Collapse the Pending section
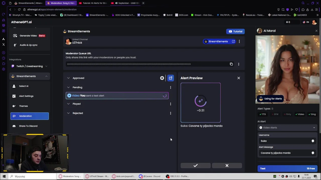Screen dimensions: 321x180 [x=68, y=87]
